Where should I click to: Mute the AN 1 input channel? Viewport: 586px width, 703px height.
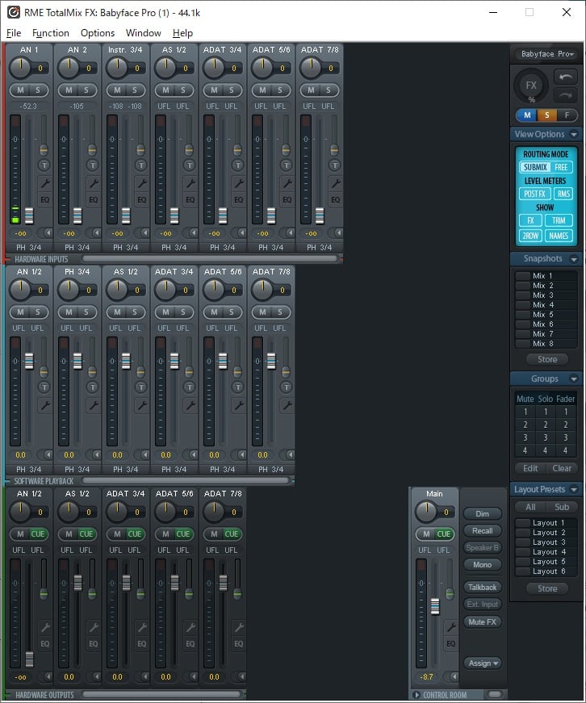(20, 90)
